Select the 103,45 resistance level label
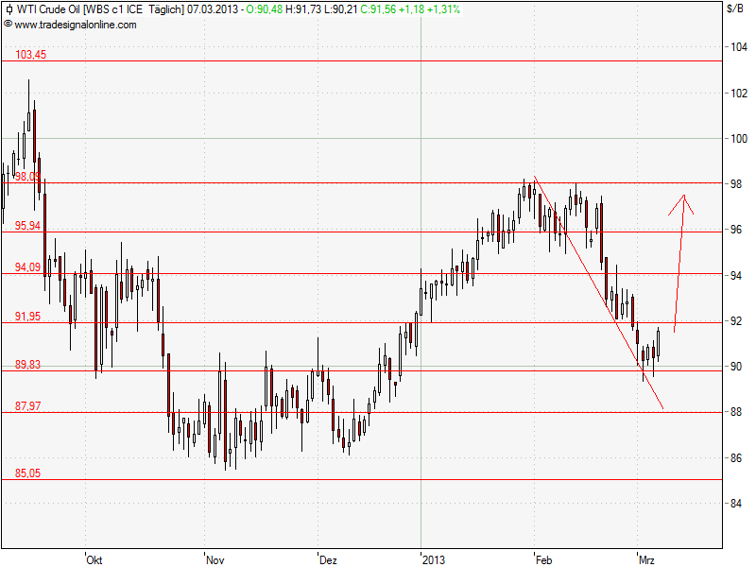The image size is (756, 567). (x=31, y=55)
